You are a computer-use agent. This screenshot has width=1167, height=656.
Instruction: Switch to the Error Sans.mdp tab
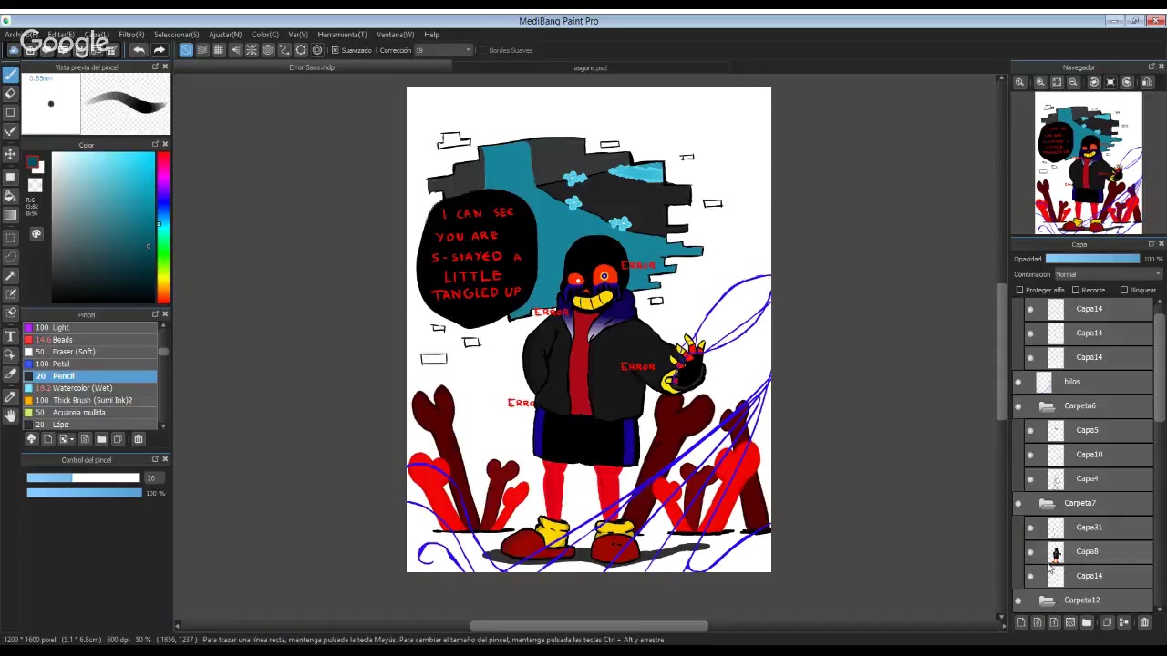click(x=312, y=67)
